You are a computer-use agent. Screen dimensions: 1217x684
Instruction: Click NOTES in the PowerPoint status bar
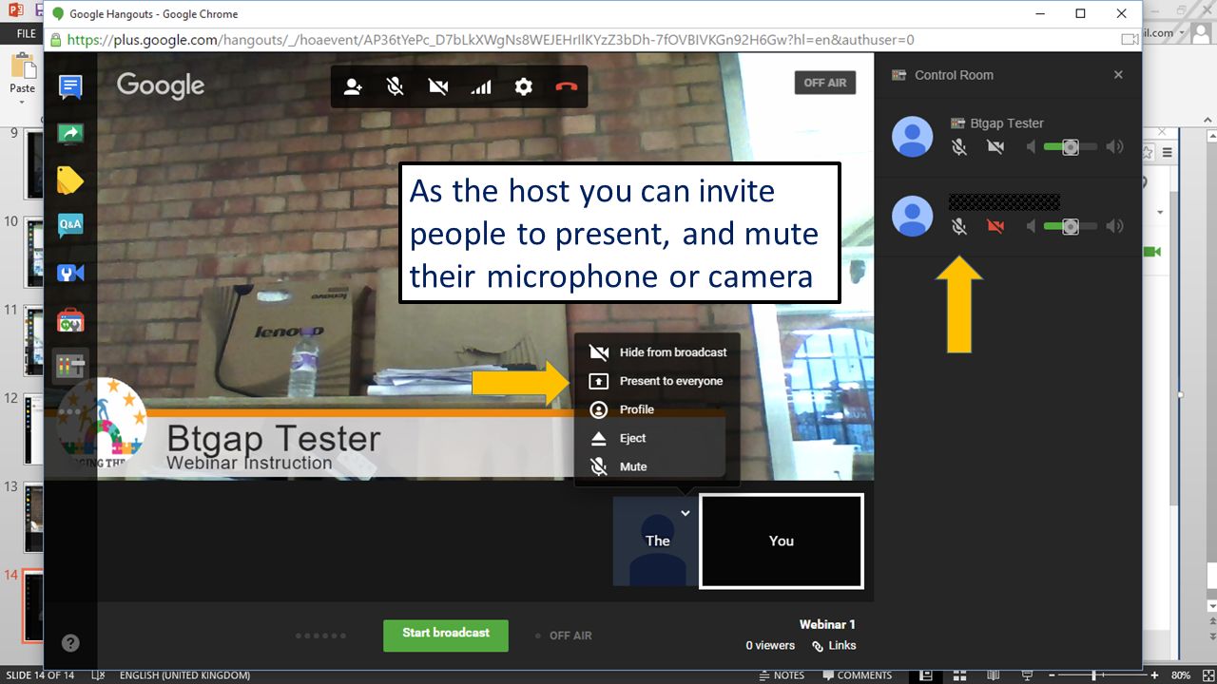(782, 675)
